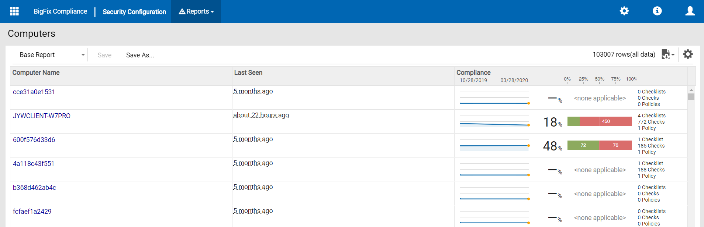
Task: Open the Reports dropdown menu
Action: tap(196, 11)
